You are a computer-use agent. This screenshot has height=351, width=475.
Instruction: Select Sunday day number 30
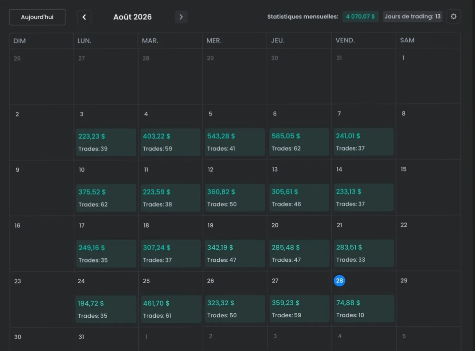[18, 337]
